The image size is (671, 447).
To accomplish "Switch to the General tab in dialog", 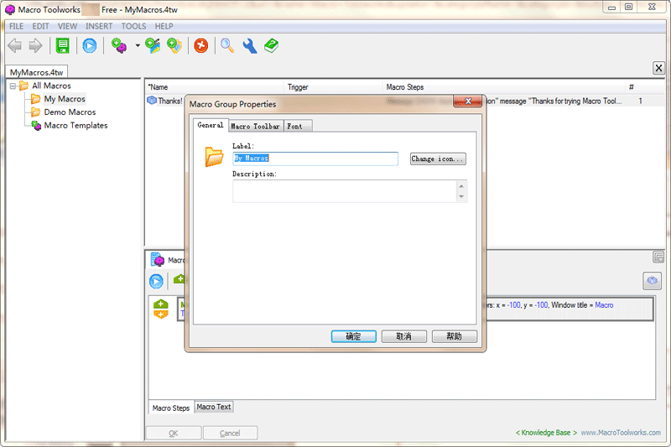I will coord(211,125).
